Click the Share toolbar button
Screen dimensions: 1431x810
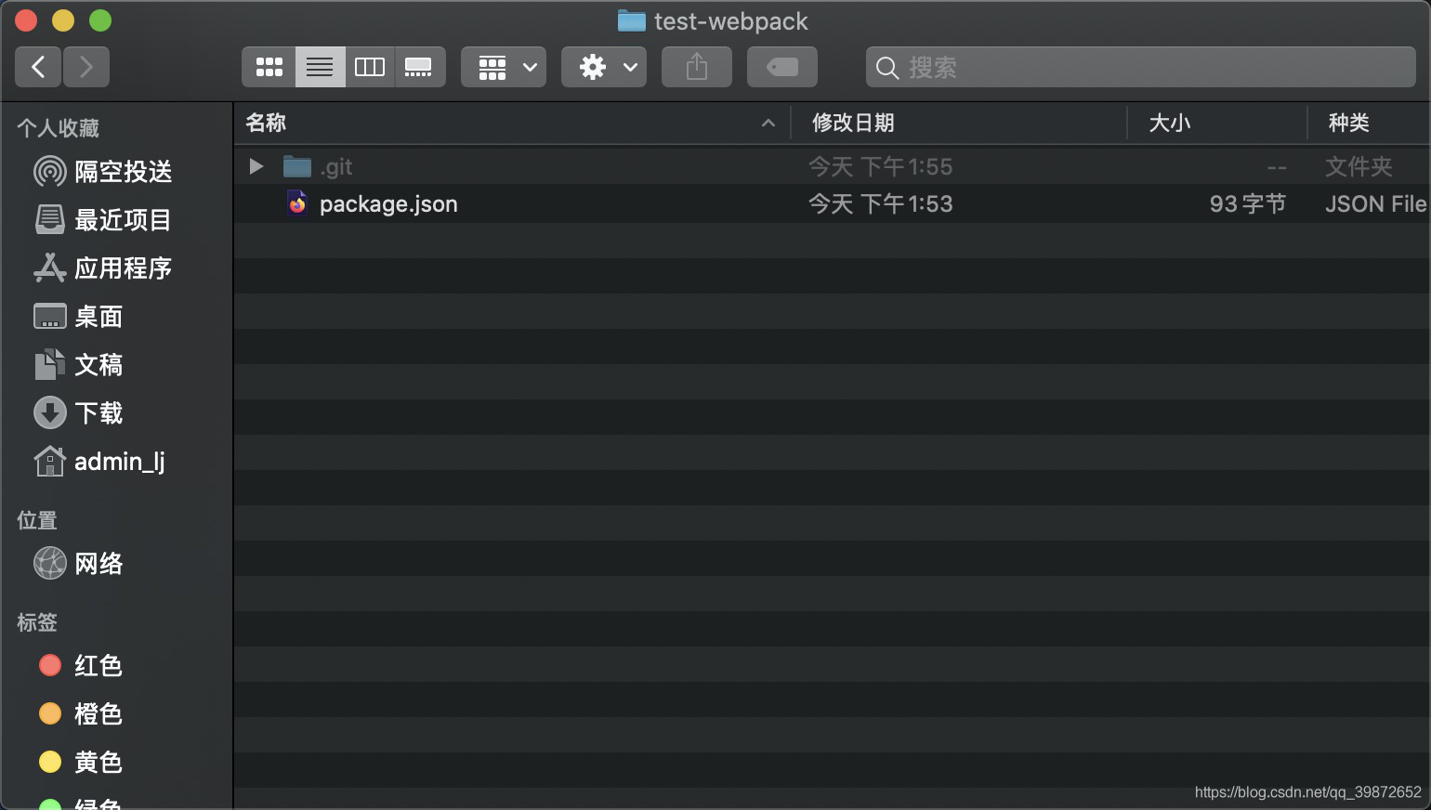(x=697, y=67)
